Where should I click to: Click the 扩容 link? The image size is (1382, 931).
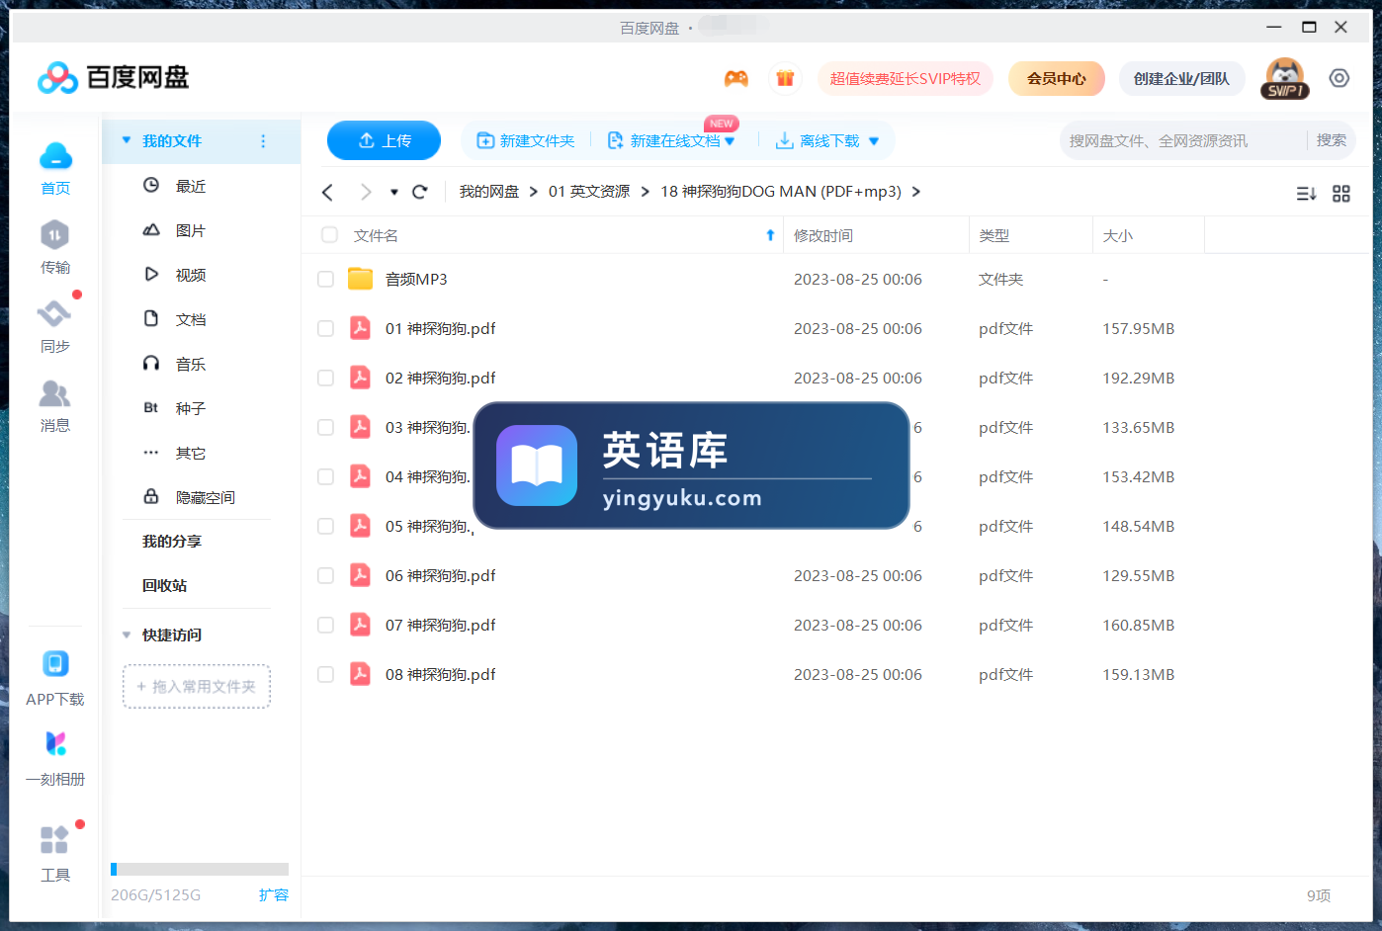pos(274,894)
